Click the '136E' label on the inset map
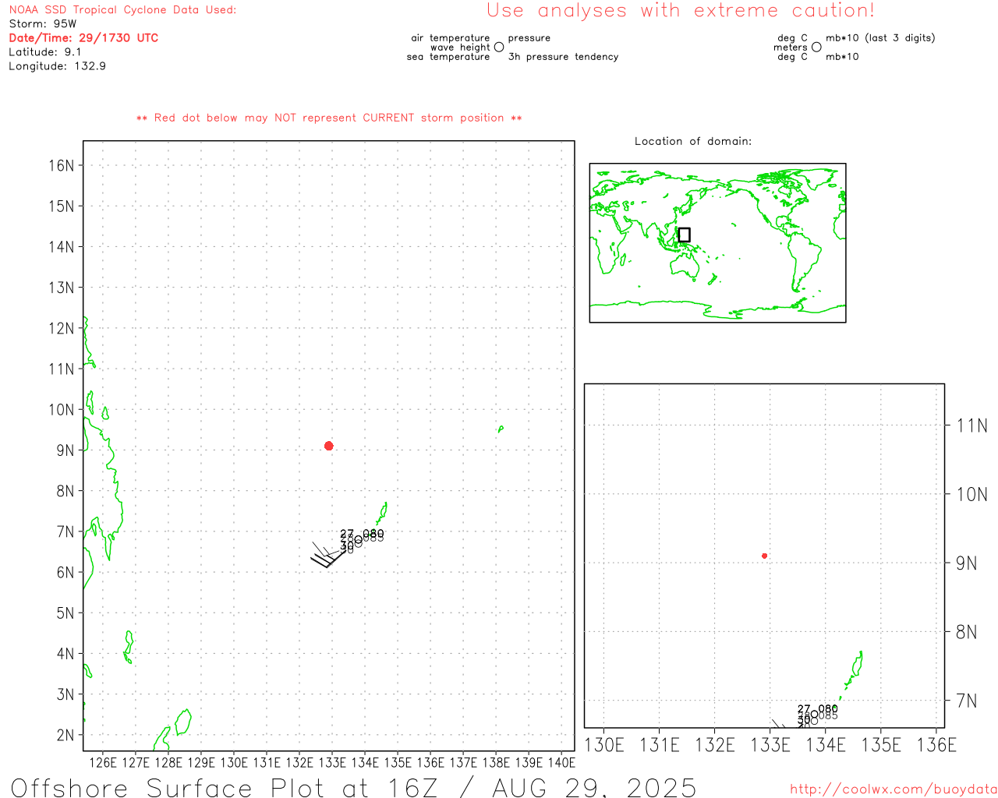 [x=936, y=745]
